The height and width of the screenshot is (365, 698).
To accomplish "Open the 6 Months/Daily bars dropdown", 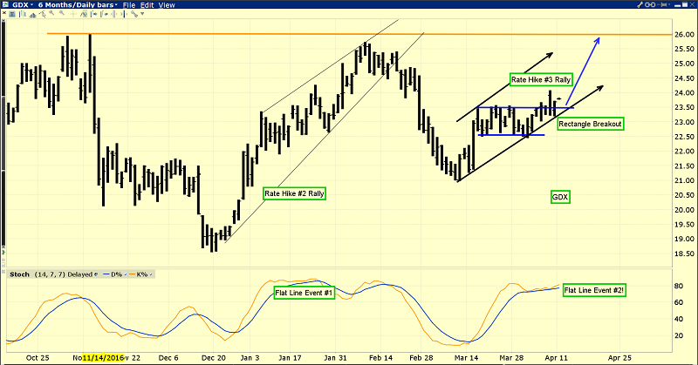I will pyautogui.click(x=78, y=5).
